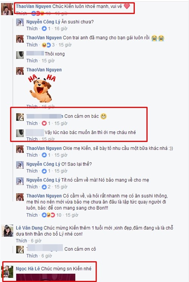Click like icon under 'Tít nó cầm về mà' comment
Image resolution: width=189 pixels, height=282 pixels.
click(x=44, y=187)
